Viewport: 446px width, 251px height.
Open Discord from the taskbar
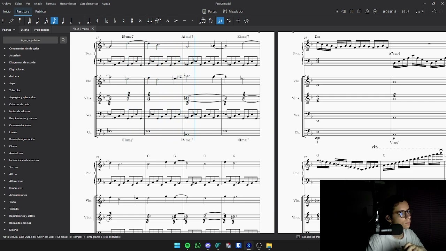click(208, 245)
